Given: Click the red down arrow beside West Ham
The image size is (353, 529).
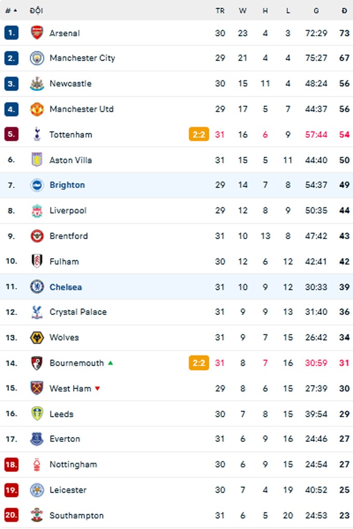Looking at the screenshot, I should tap(97, 388).
